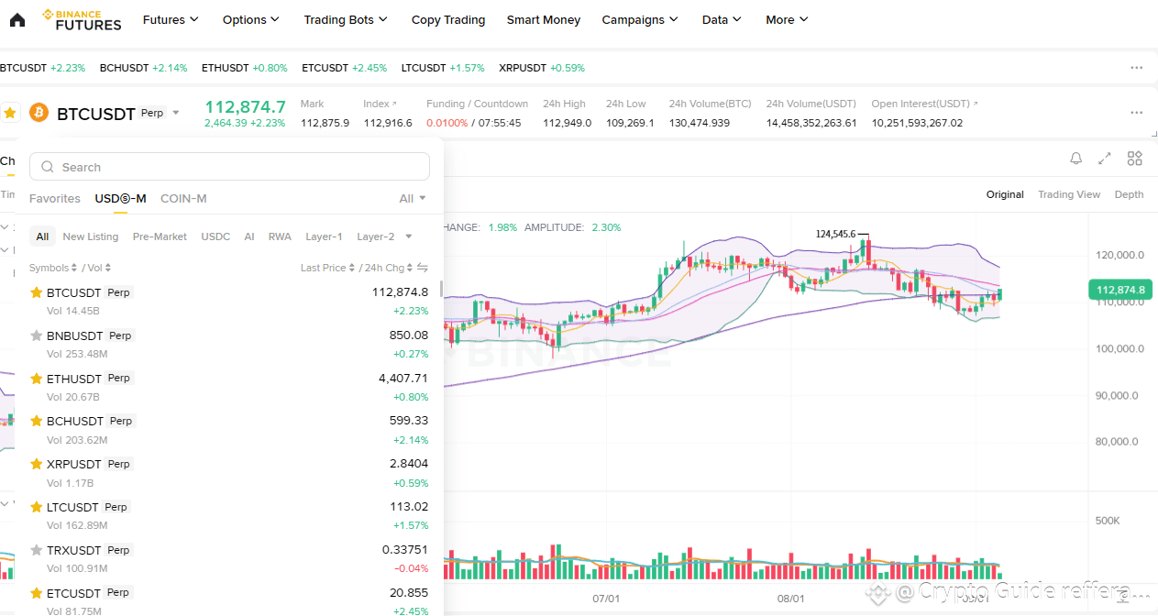Image resolution: width=1158 pixels, height=616 pixels.
Task: Toggle favorite star for TRXUSDT
Action: pos(37,550)
